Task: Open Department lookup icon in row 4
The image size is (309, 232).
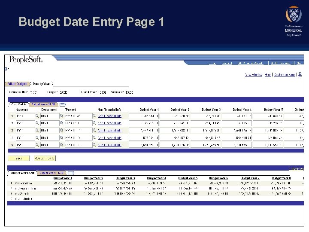Action: [x=61, y=138]
